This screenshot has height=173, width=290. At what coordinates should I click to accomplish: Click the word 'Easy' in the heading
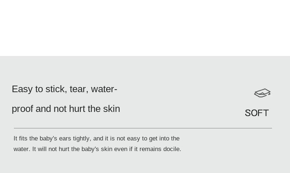22,89
